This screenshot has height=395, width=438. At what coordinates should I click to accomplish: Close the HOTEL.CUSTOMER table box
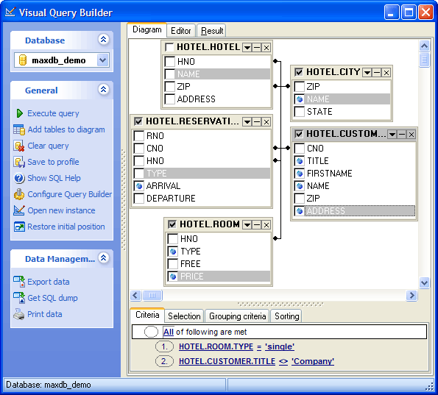click(x=411, y=135)
